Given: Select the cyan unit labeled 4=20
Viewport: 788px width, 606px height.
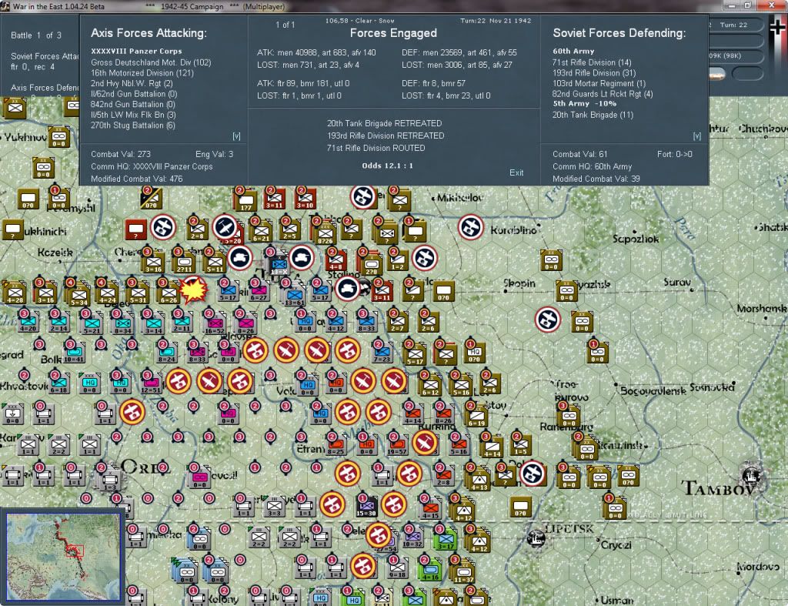Looking at the screenshot, I should pos(28,322).
